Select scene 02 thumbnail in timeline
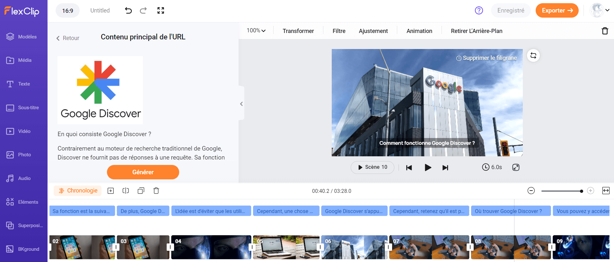 pyautogui.click(x=82, y=247)
